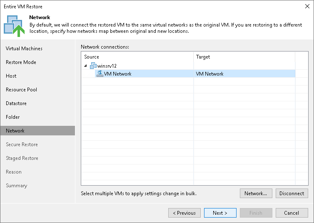Click the winsrv12 VM icon
This screenshot has height=223, width=314.
[x=93, y=66]
